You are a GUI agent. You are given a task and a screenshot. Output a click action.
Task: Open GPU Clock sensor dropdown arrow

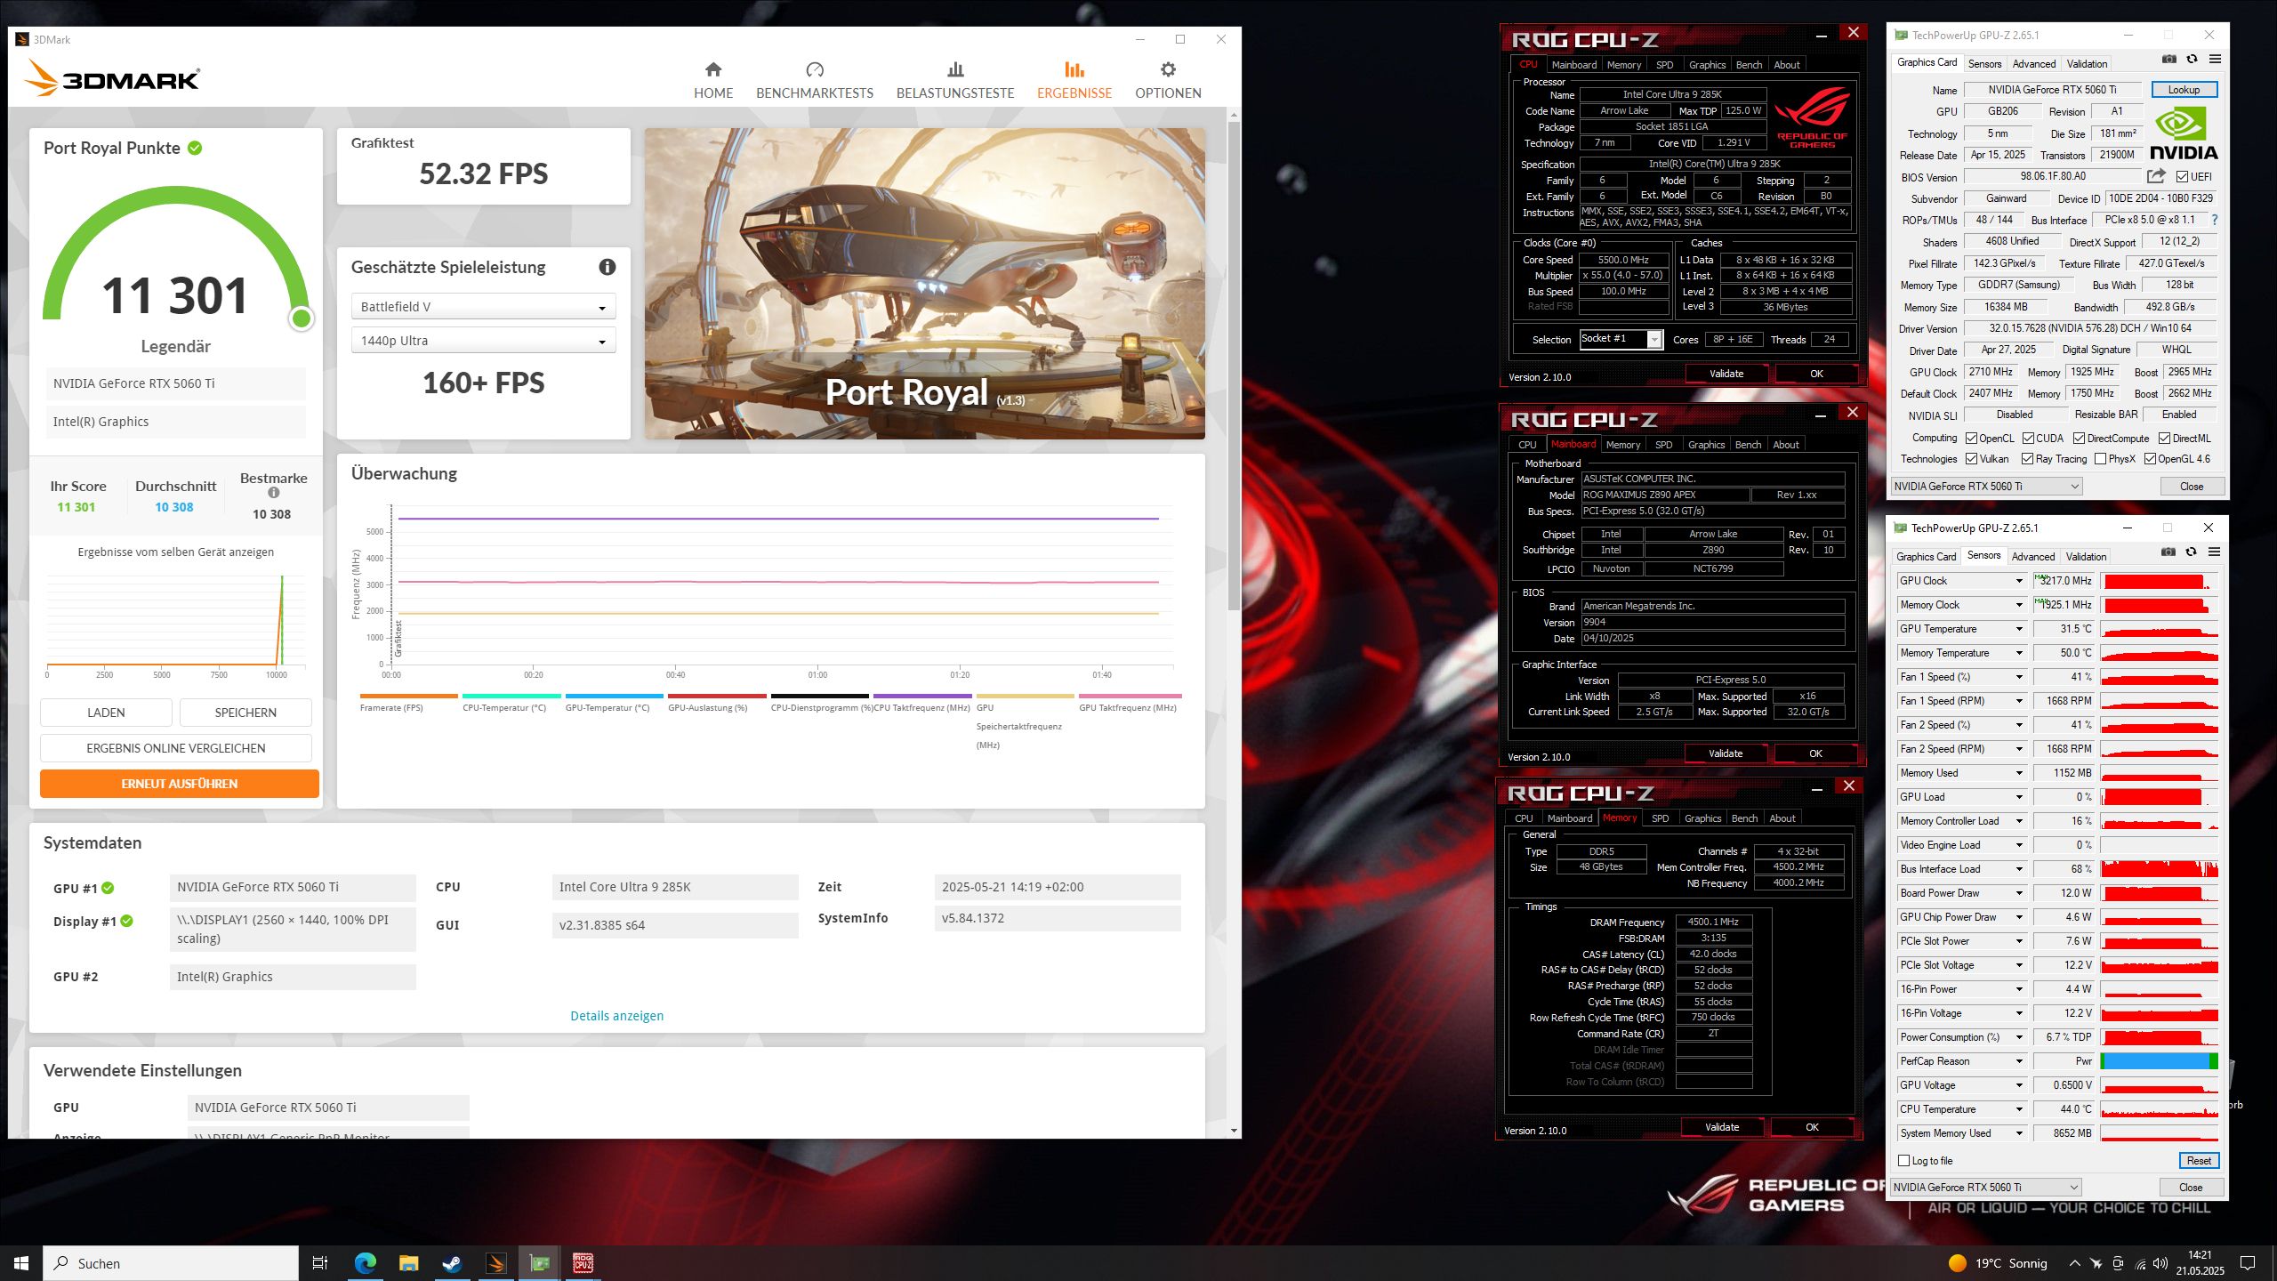[2019, 581]
